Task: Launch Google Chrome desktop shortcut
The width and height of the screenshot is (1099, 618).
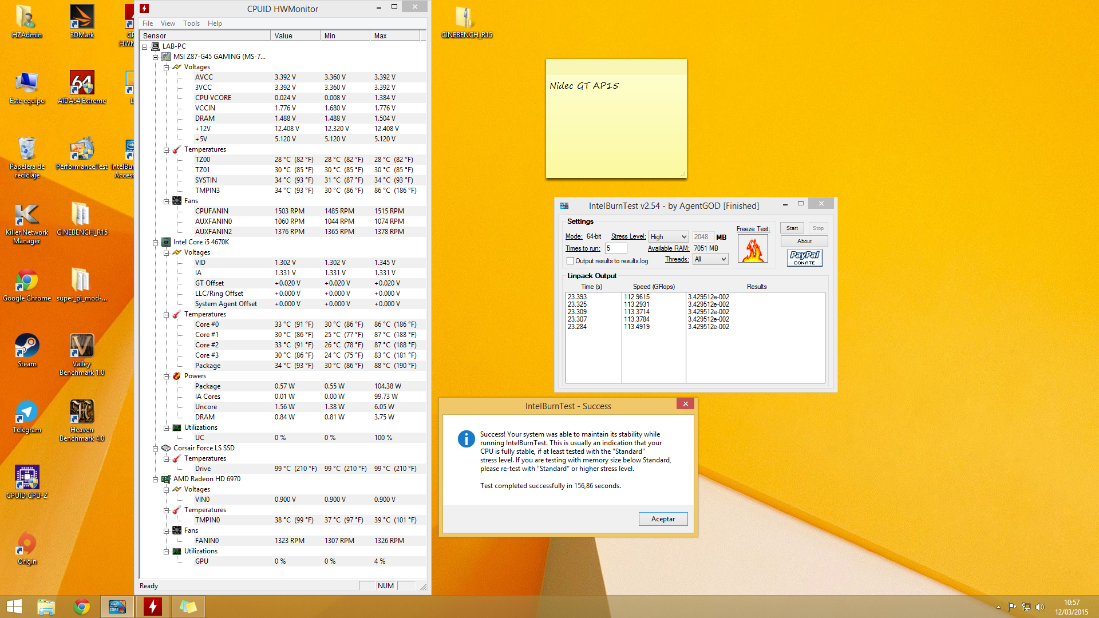Action: [27, 285]
